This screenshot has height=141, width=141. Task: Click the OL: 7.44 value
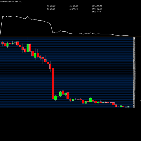(x=96, y=12)
